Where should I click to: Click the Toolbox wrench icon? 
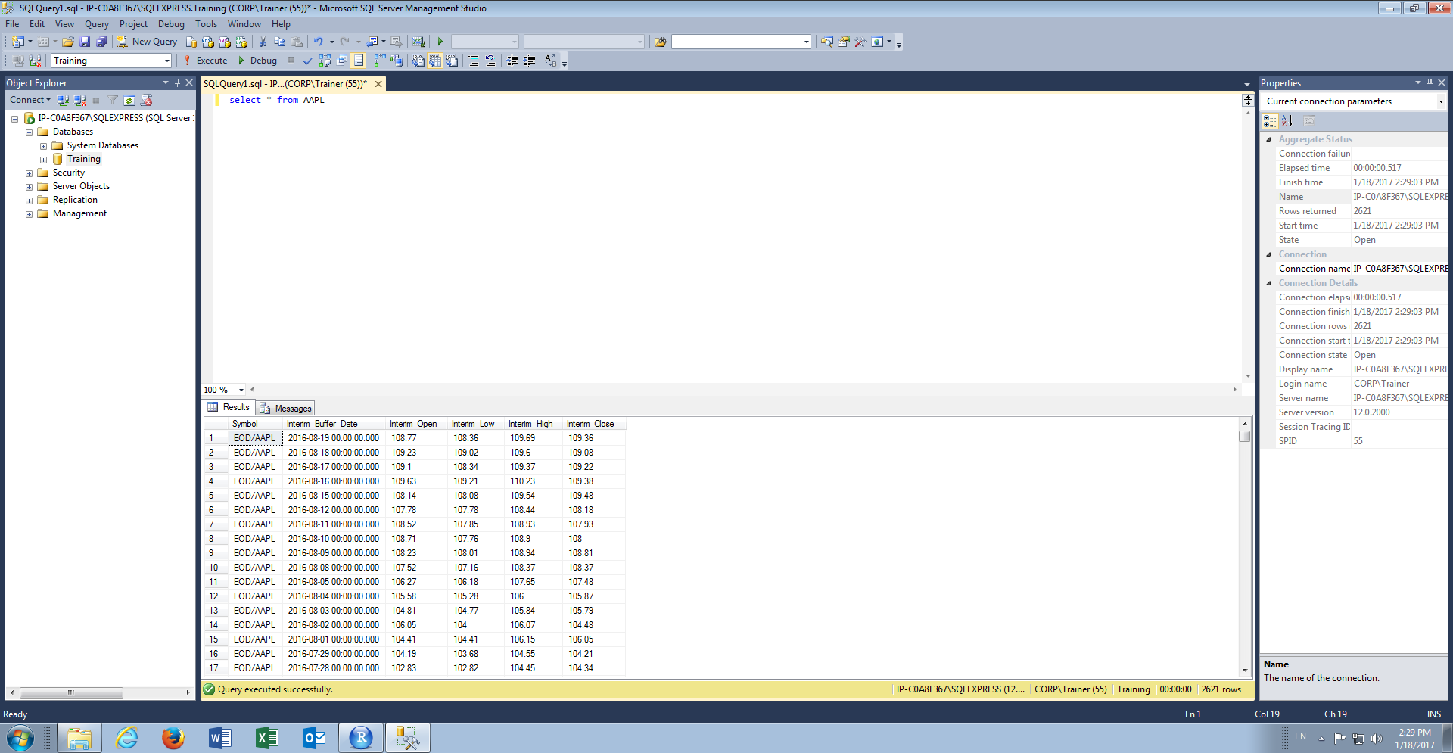(860, 42)
